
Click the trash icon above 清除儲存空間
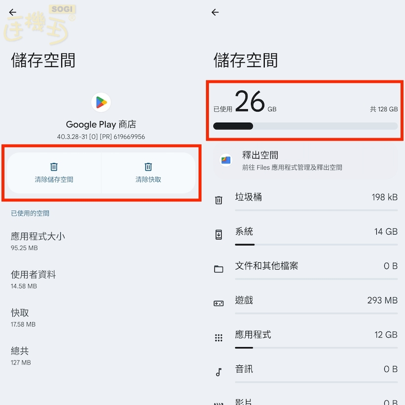coord(54,167)
